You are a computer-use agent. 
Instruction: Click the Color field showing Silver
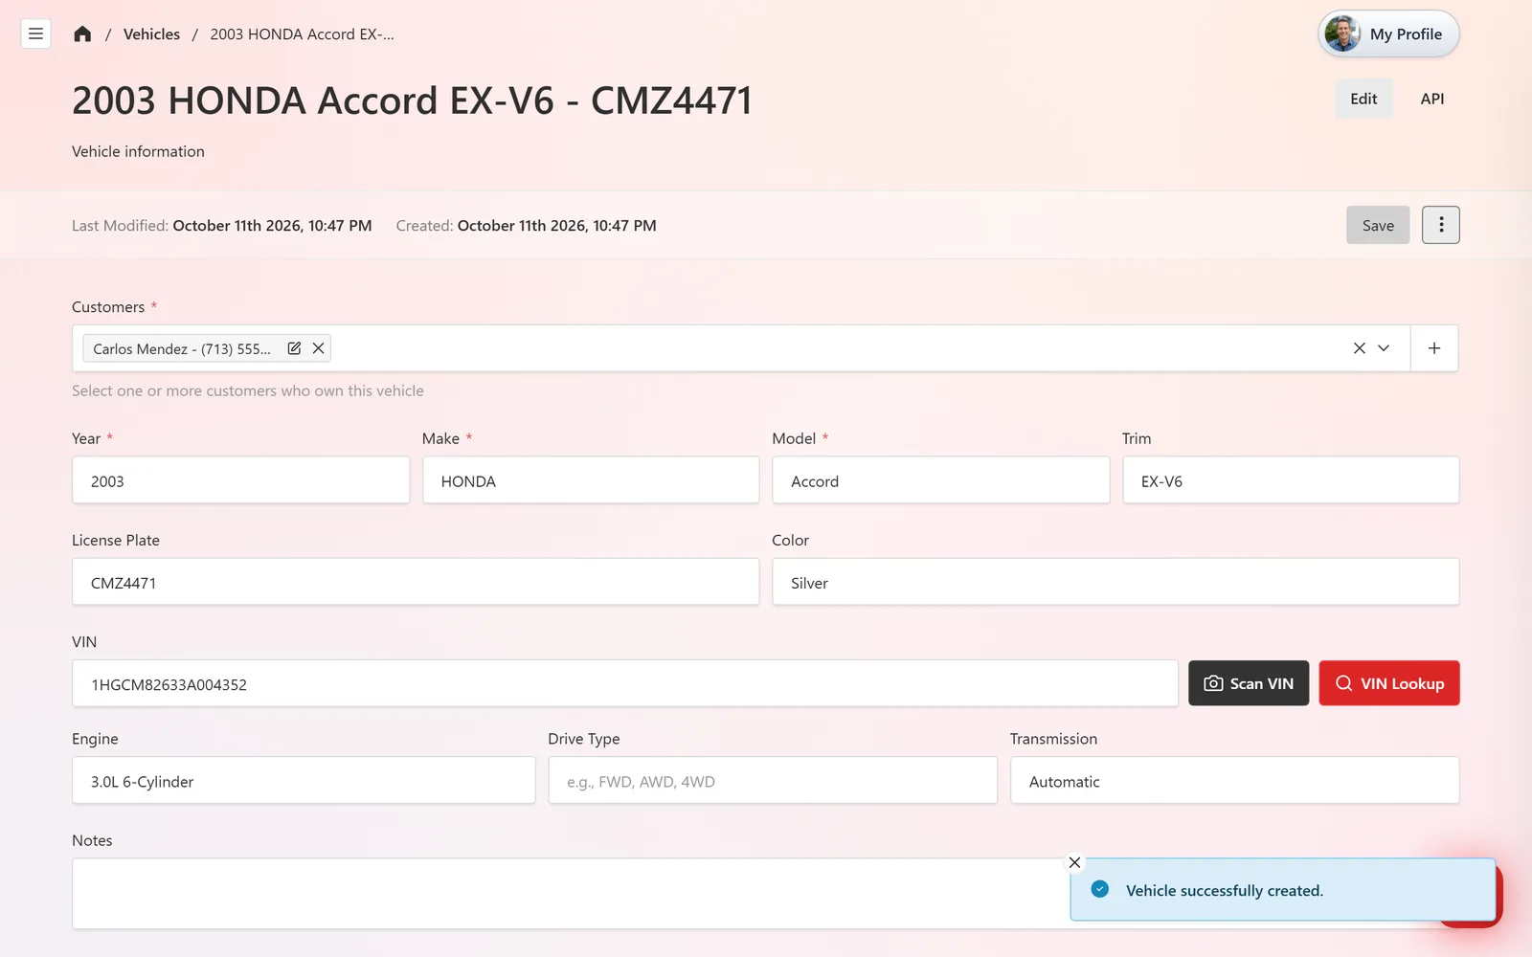(1115, 582)
